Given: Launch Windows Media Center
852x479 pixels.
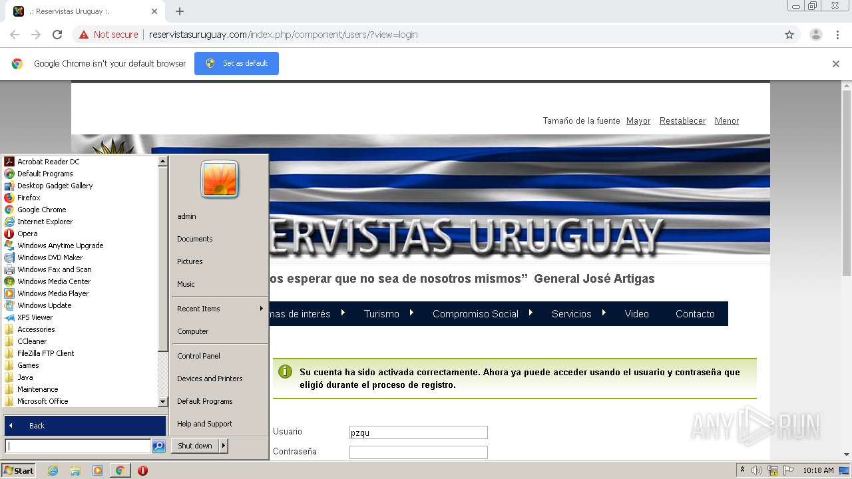Looking at the screenshot, I should 54,281.
